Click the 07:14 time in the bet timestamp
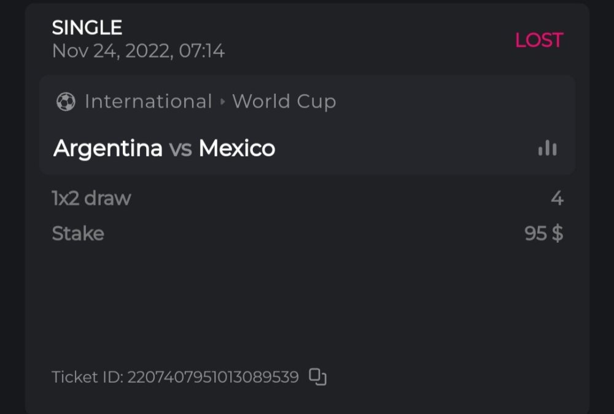 [x=202, y=51]
